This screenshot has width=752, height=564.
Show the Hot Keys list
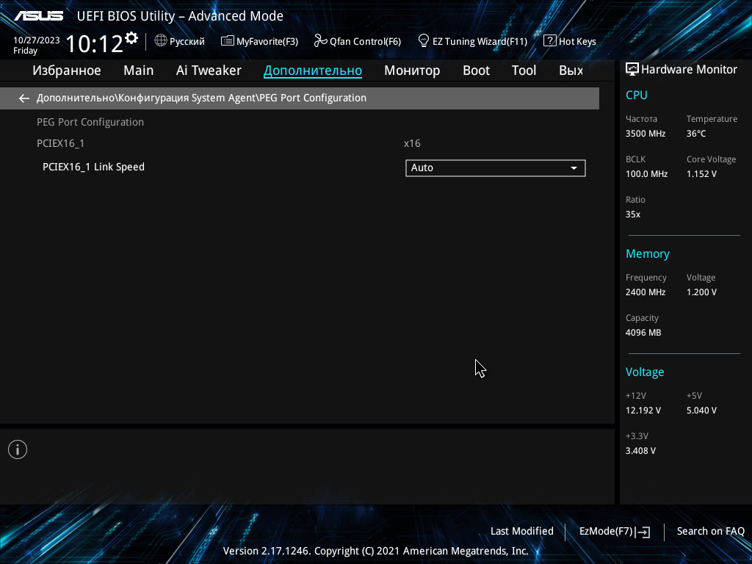[x=570, y=41]
